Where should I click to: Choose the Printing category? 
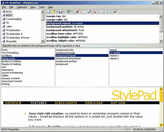(x=6, y=84)
